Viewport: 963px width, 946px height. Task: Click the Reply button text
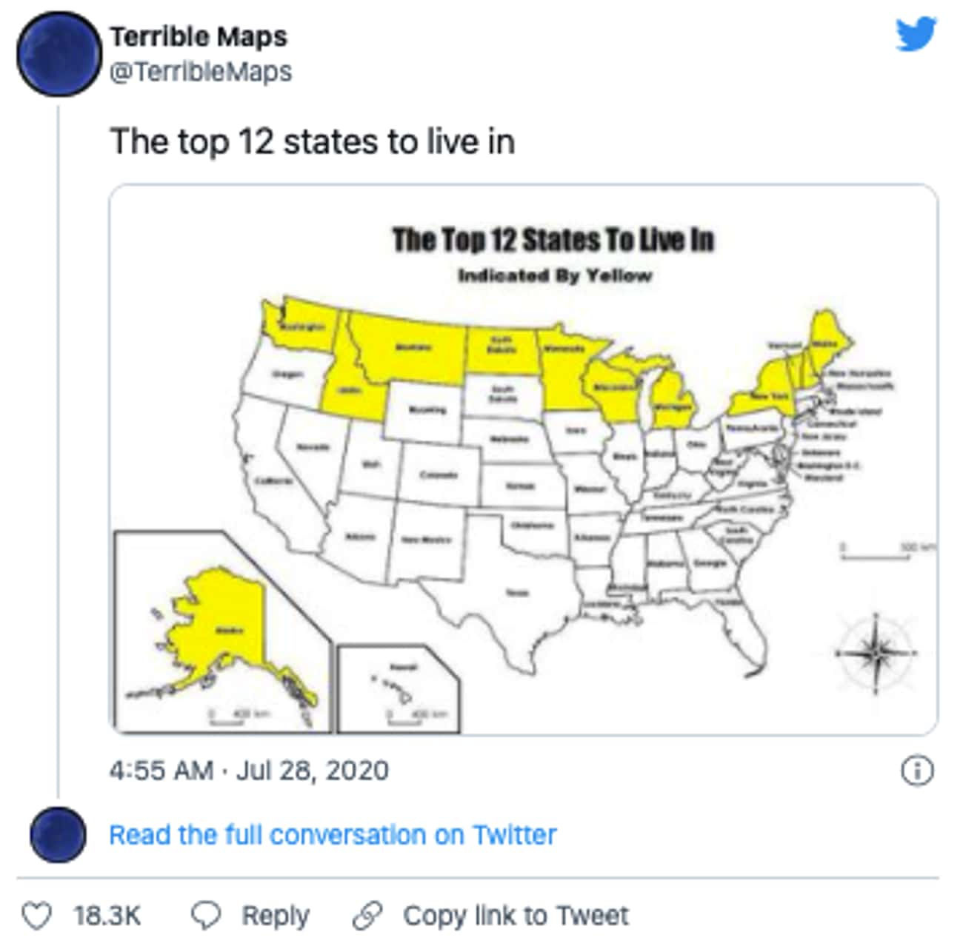pos(276,916)
